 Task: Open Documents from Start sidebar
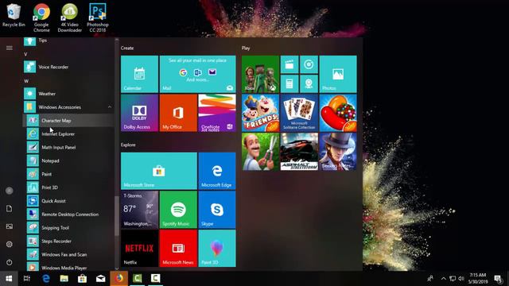tap(9, 208)
